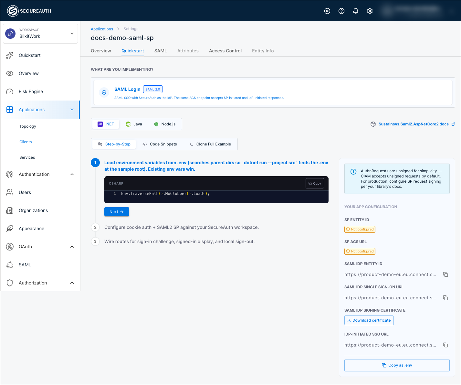
Task: Toggle the Authentication section chevron
Action: point(72,174)
